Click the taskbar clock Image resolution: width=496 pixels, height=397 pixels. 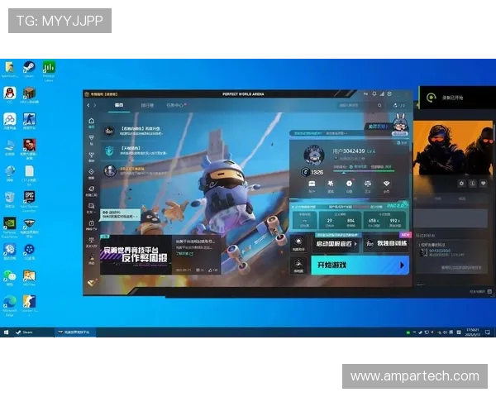pos(473,332)
